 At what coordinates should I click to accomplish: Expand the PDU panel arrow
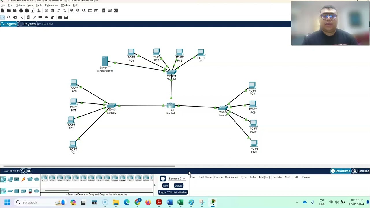tap(155, 185)
